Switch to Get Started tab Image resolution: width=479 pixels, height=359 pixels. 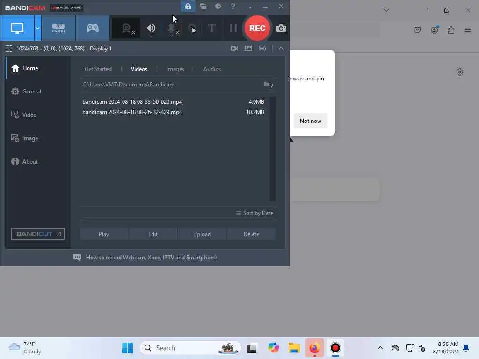(x=98, y=69)
